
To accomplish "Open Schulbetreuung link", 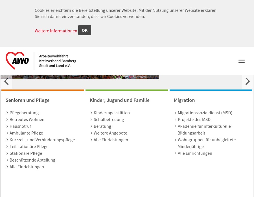I will pyautogui.click(x=109, y=120).
